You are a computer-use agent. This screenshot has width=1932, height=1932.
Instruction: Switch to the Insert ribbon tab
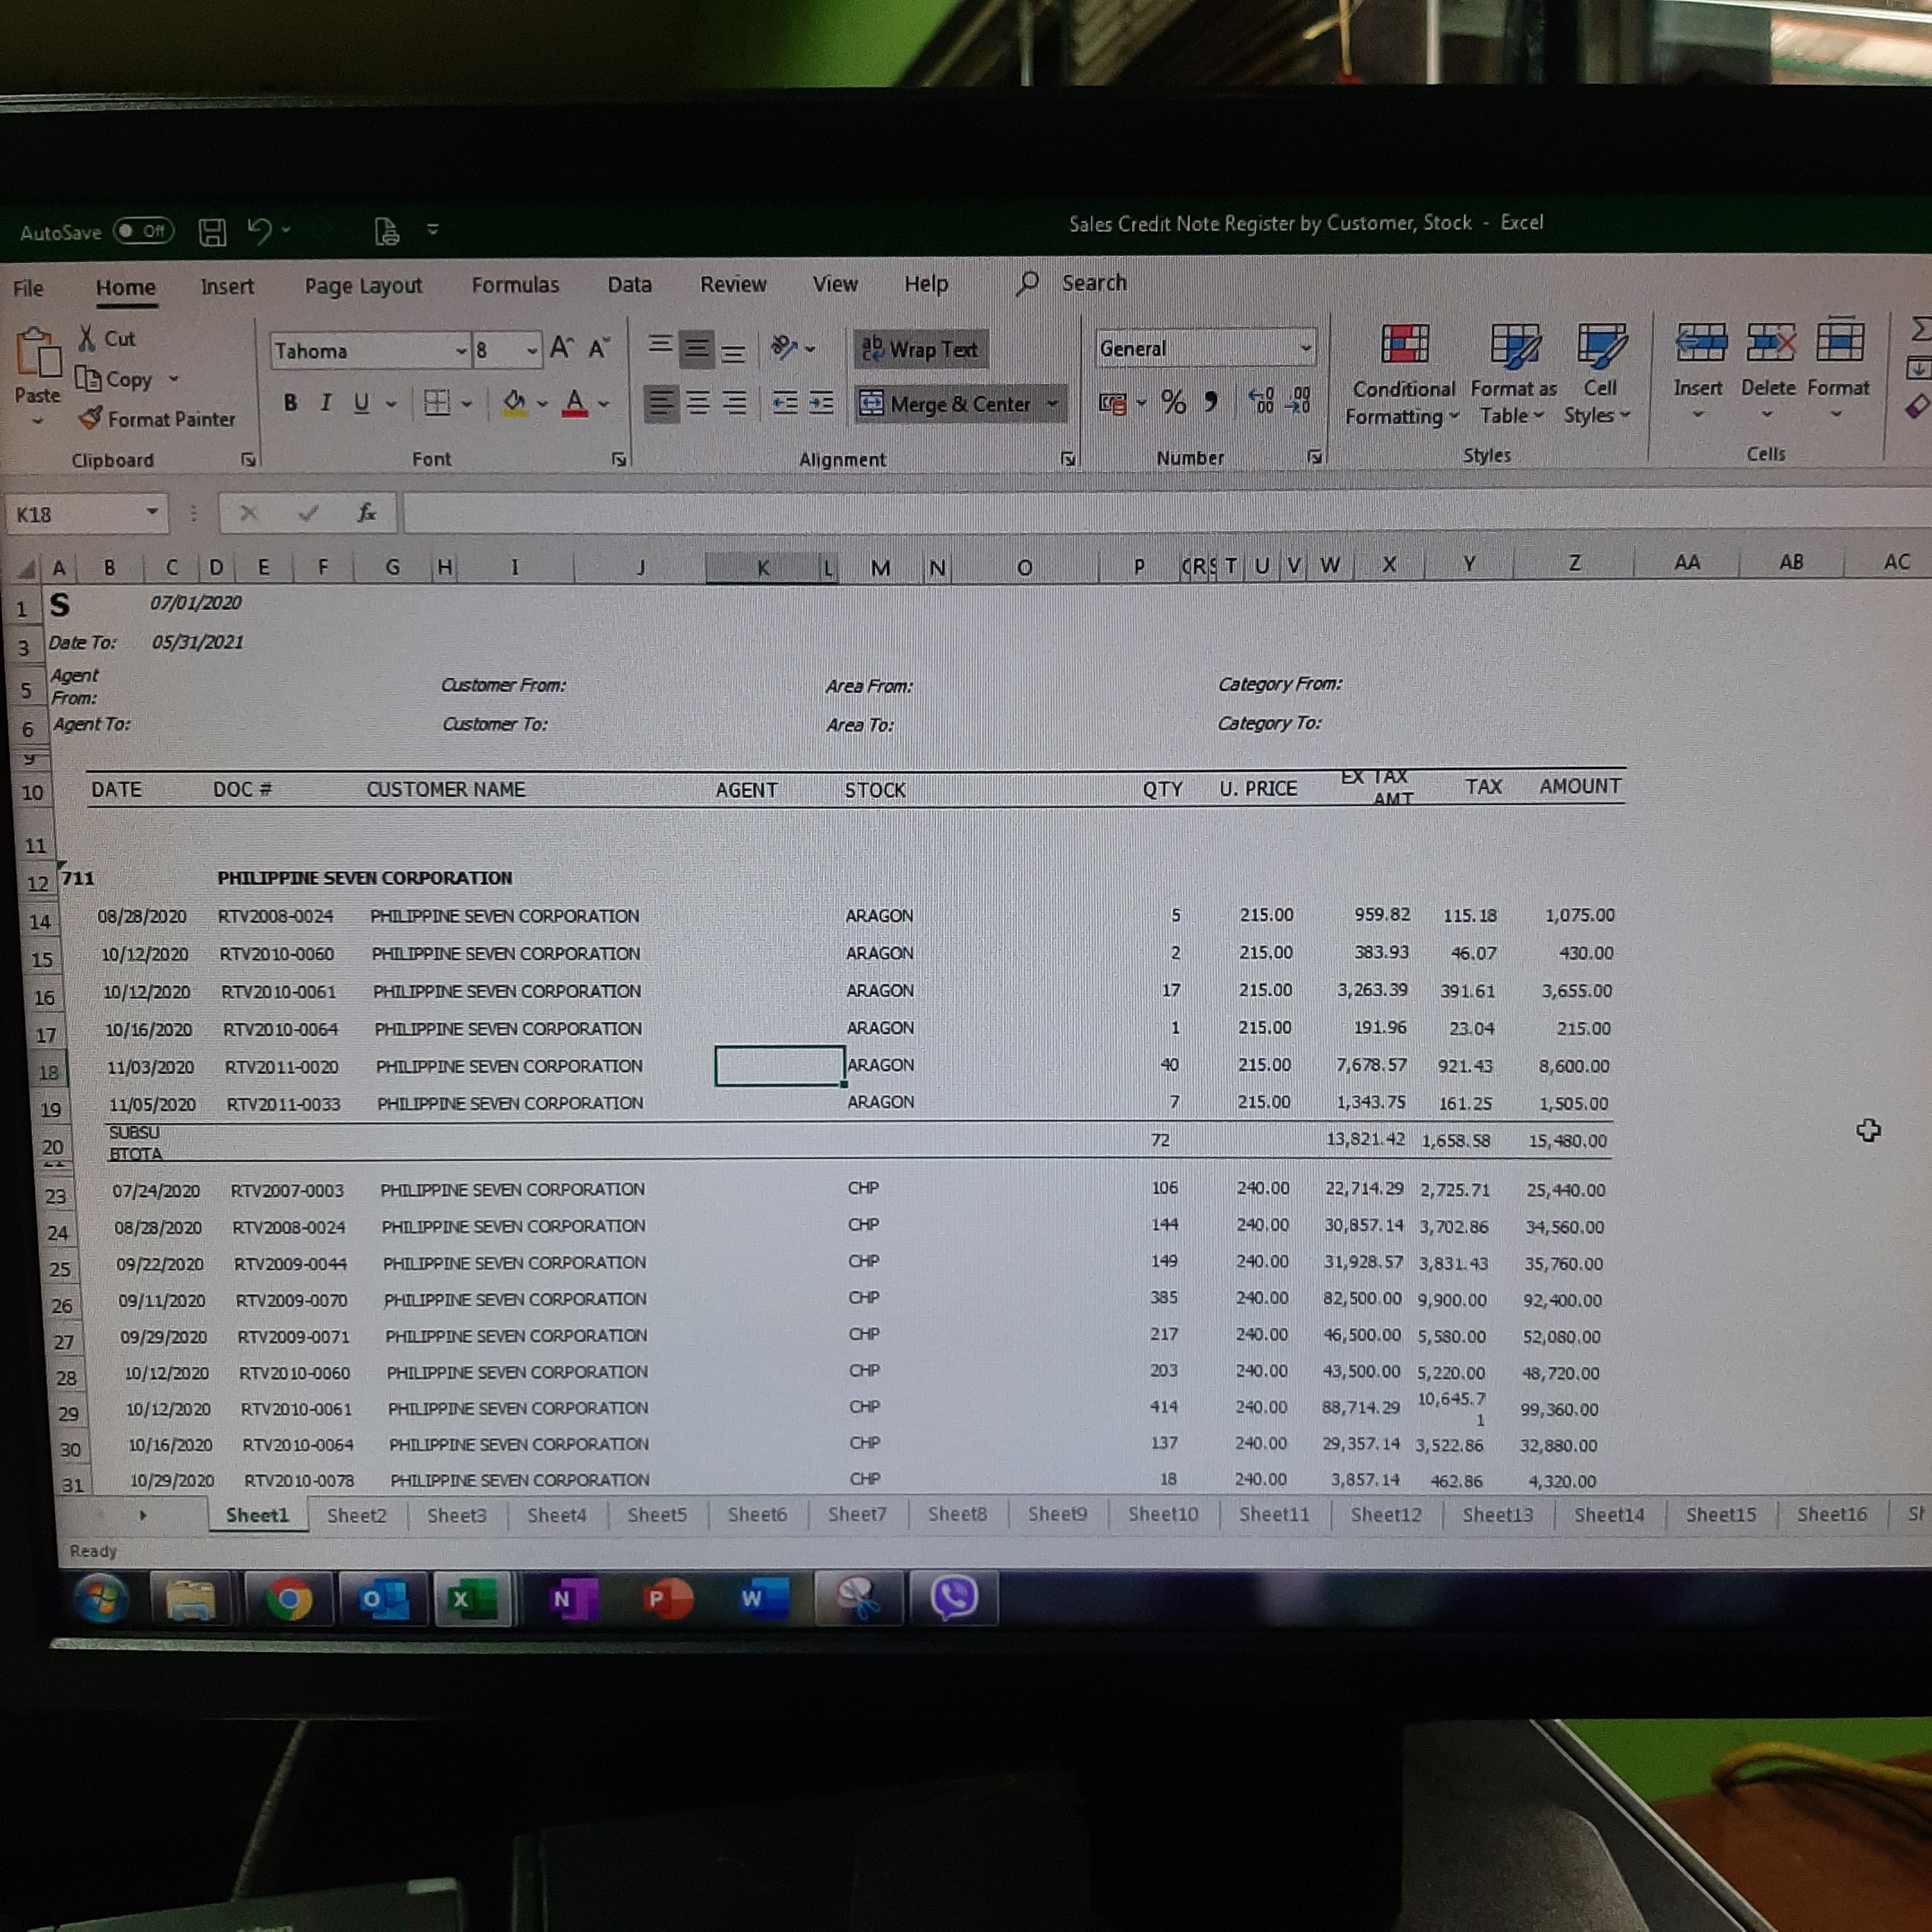pyautogui.click(x=227, y=287)
